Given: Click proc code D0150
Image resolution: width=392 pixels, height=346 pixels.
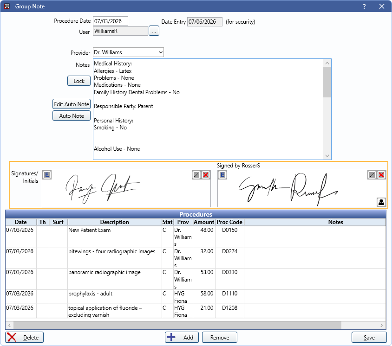Looking at the screenshot, I should pos(230,230).
